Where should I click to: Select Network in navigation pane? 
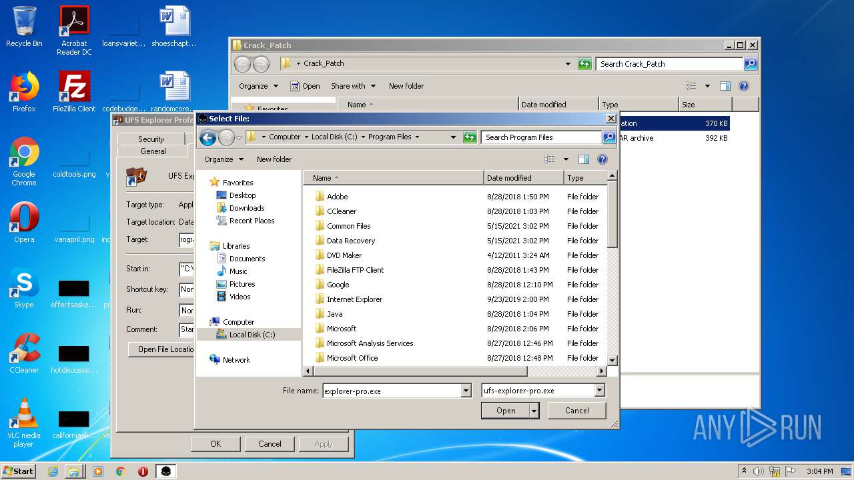click(236, 360)
